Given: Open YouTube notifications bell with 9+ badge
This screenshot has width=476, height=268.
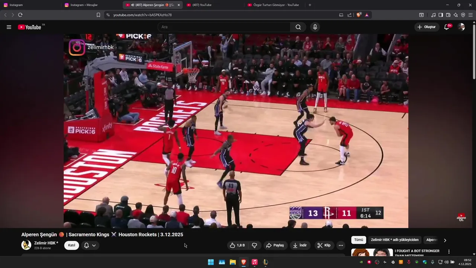Looking at the screenshot, I should pos(447,27).
